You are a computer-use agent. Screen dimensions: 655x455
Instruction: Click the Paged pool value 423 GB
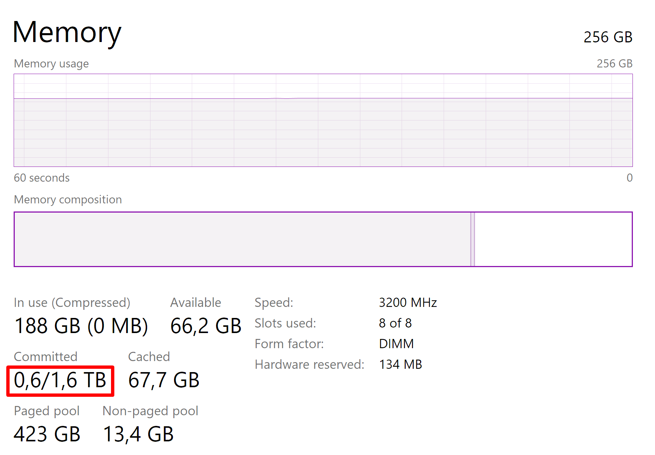[x=47, y=434]
